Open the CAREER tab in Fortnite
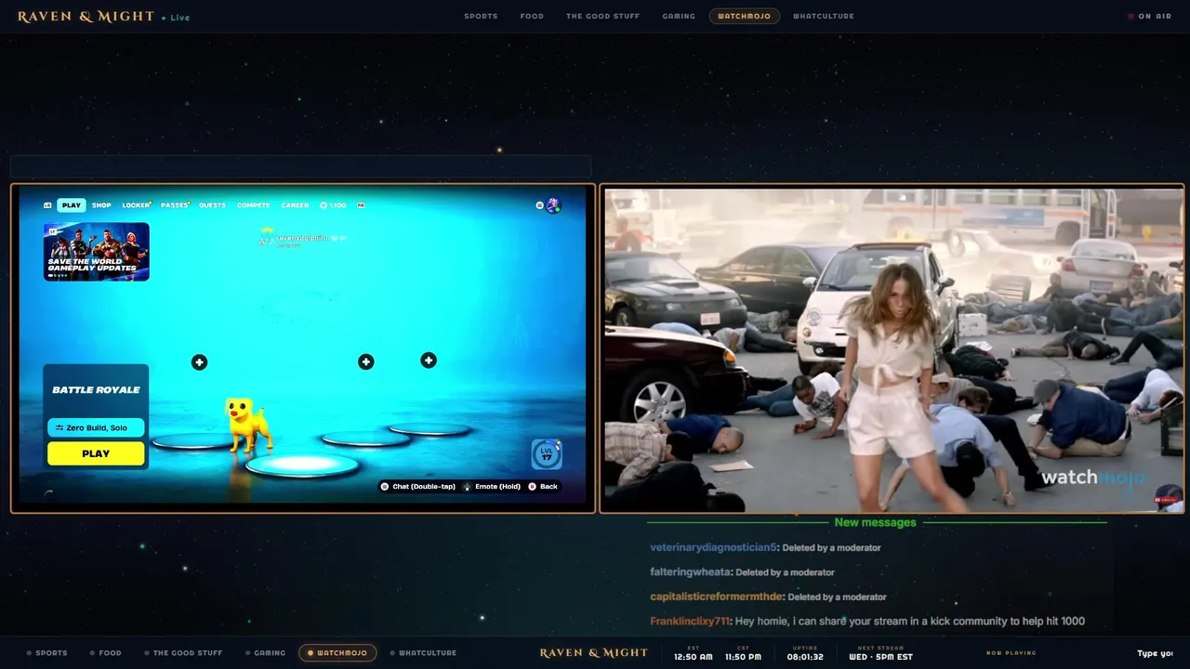This screenshot has height=669, width=1190. (295, 205)
